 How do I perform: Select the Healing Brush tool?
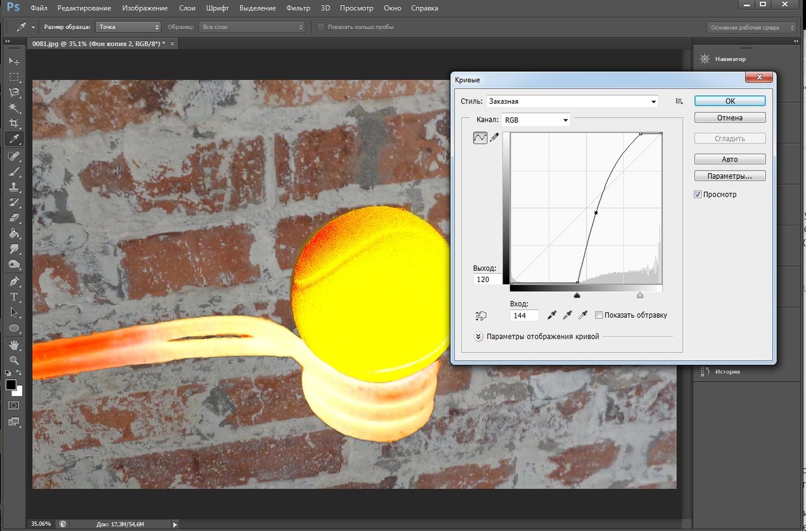(x=14, y=155)
